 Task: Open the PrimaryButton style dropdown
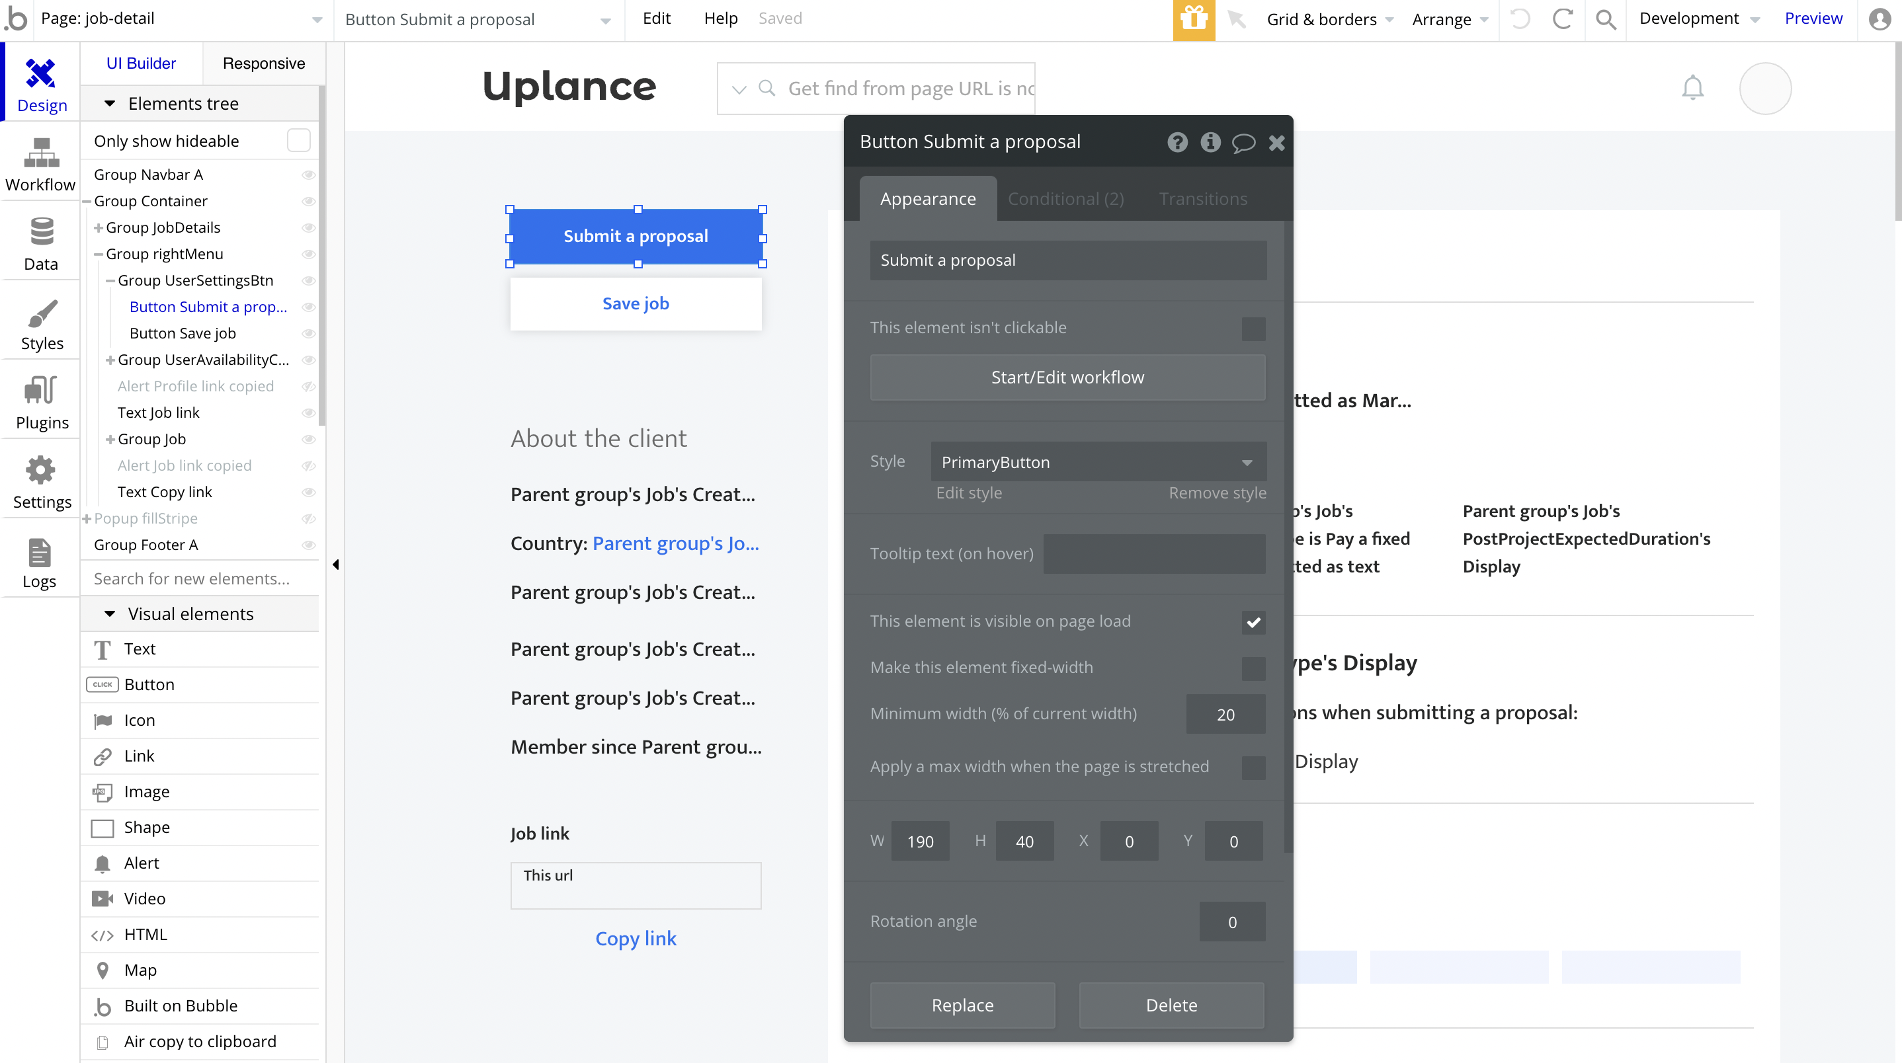1098,462
